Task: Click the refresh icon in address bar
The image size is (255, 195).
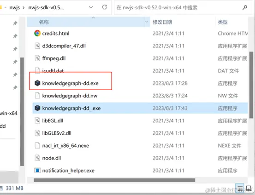Action: [104, 7]
